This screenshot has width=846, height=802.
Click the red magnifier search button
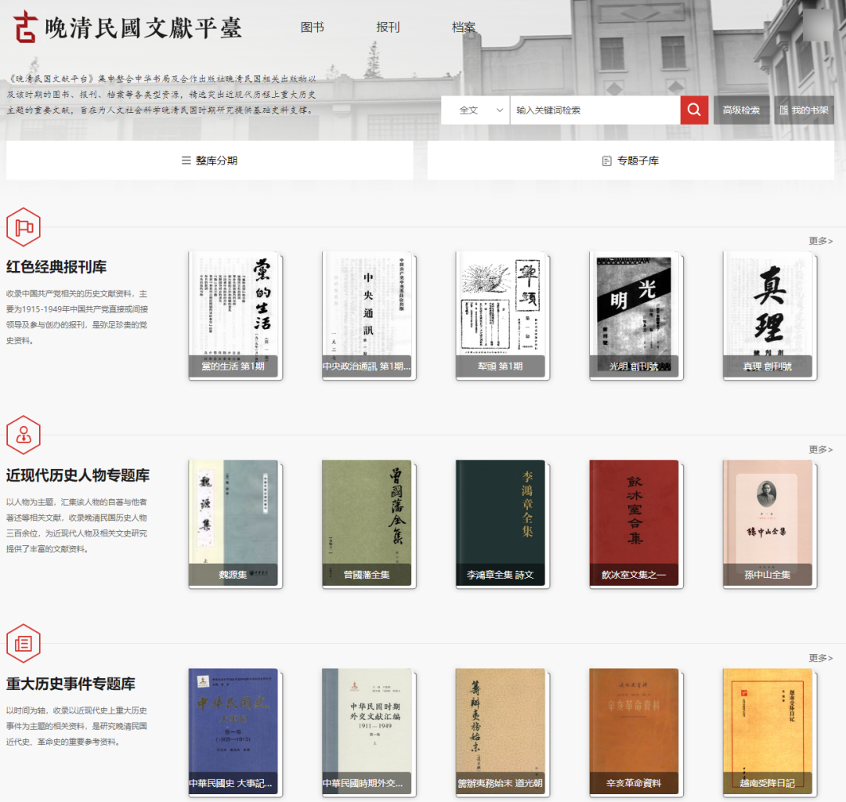[x=694, y=110]
